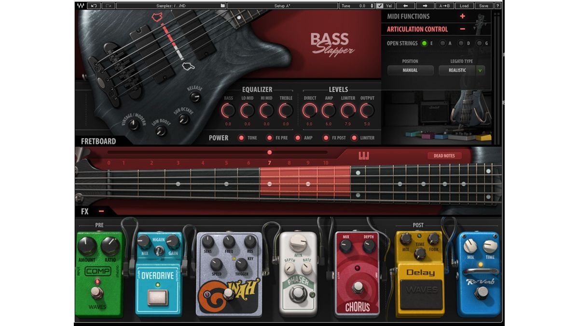Click the piano keyboard icon near the fretboard
The width and height of the screenshot is (579, 326).
click(x=364, y=155)
